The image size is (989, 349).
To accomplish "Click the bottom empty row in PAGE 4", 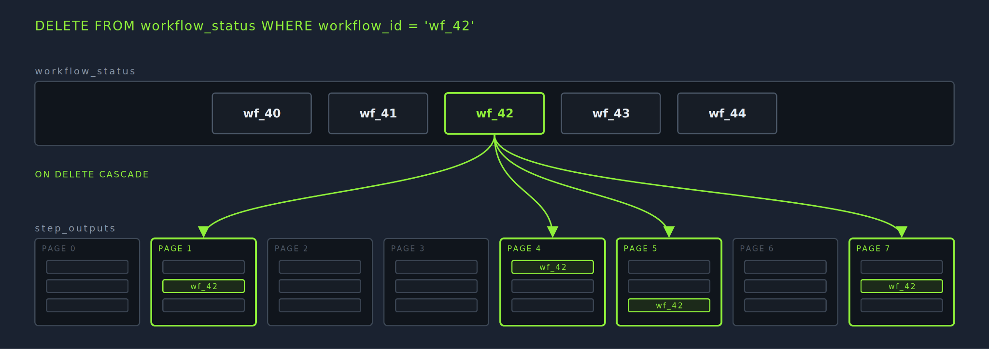I will (x=553, y=306).
